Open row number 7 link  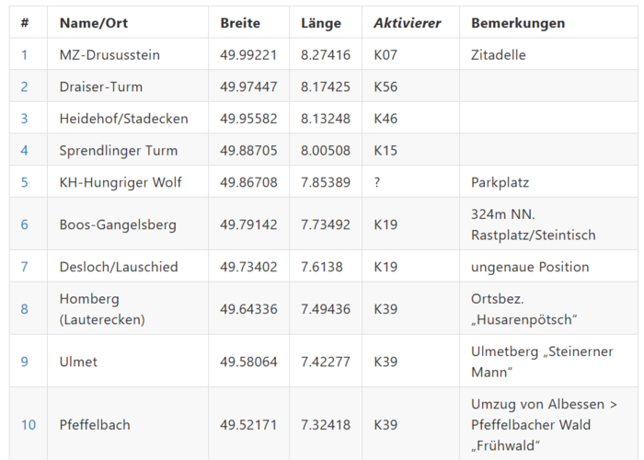(x=25, y=267)
